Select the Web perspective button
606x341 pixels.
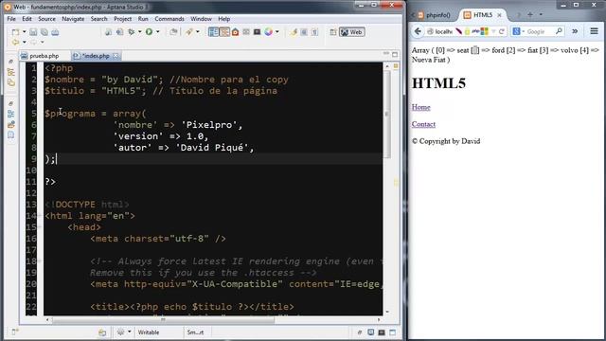[351, 32]
